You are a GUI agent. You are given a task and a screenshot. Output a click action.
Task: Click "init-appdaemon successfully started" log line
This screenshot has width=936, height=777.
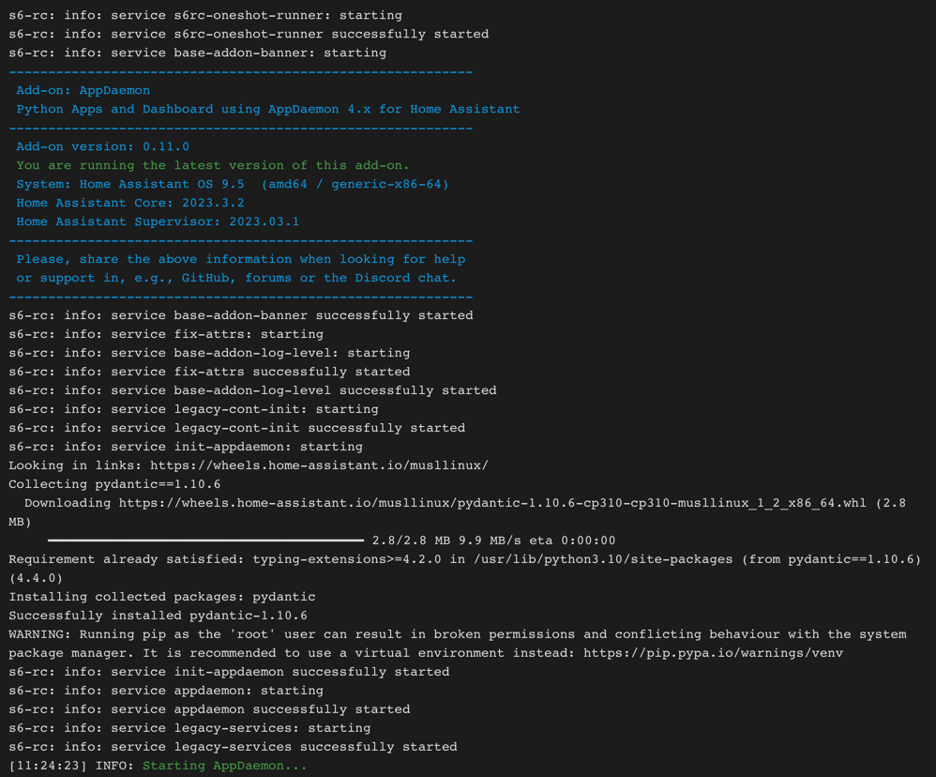pyautogui.click(x=229, y=672)
